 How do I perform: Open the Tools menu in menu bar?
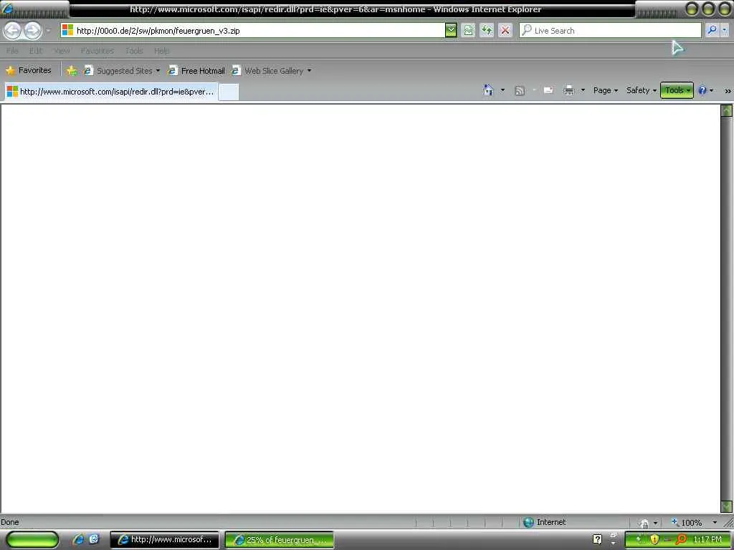tap(134, 51)
